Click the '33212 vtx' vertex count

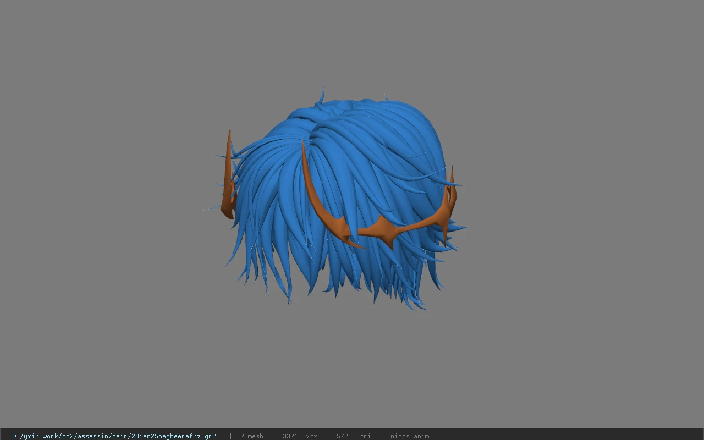300,436
